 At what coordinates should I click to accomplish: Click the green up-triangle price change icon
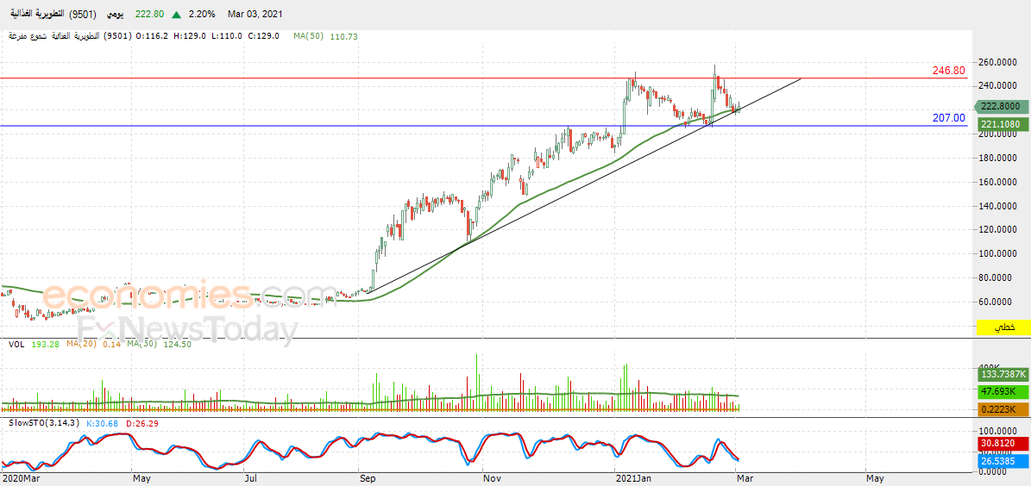(176, 15)
